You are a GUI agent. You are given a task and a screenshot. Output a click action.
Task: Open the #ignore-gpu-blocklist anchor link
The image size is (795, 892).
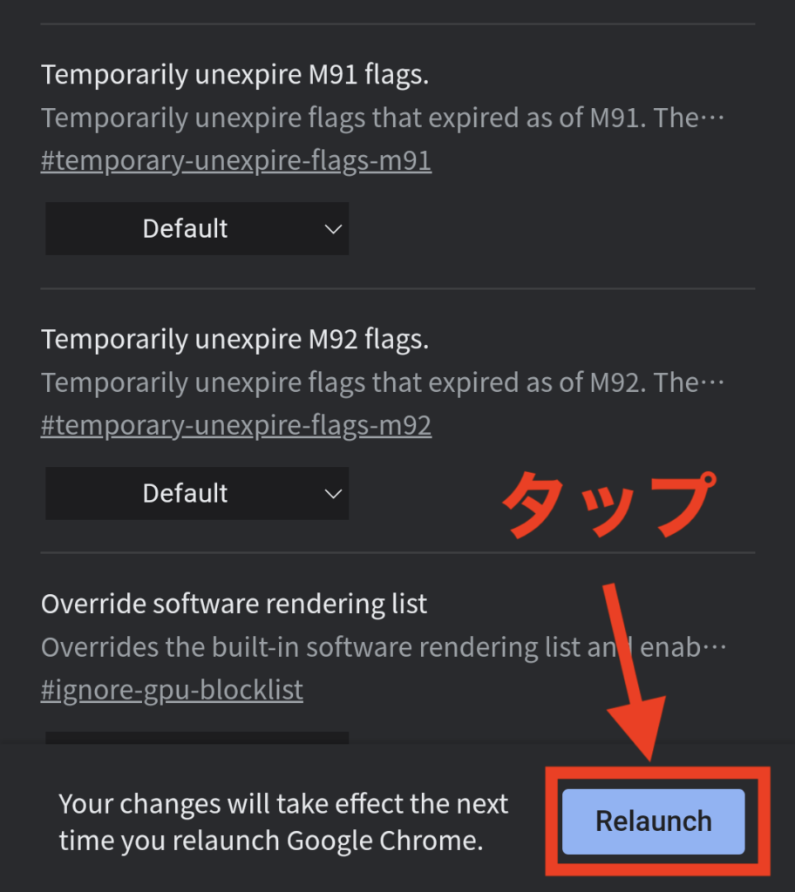(172, 690)
